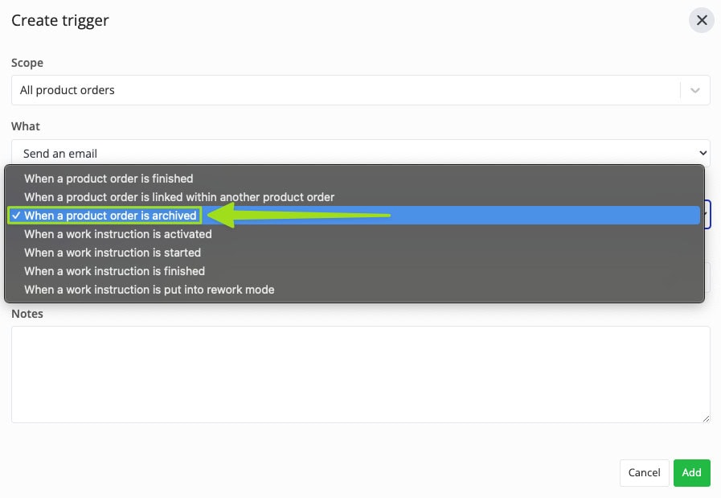The width and height of the screenshot is (721, 498).
Task: Cancel the trigger creation
Action: [x=644, y=473]
